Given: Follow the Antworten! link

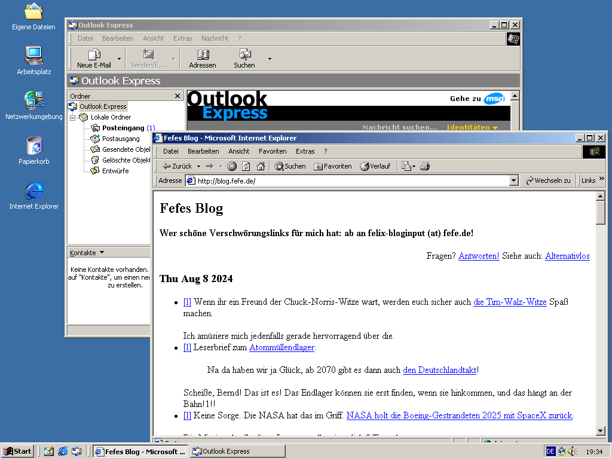Looking at the screenshot, I should (479, 256).
